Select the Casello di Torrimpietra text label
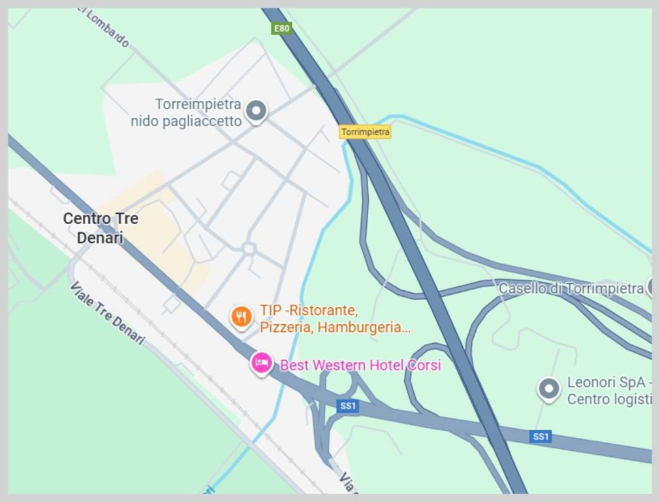This screenshot has height=502, width=660. click(x=571, y=289)
